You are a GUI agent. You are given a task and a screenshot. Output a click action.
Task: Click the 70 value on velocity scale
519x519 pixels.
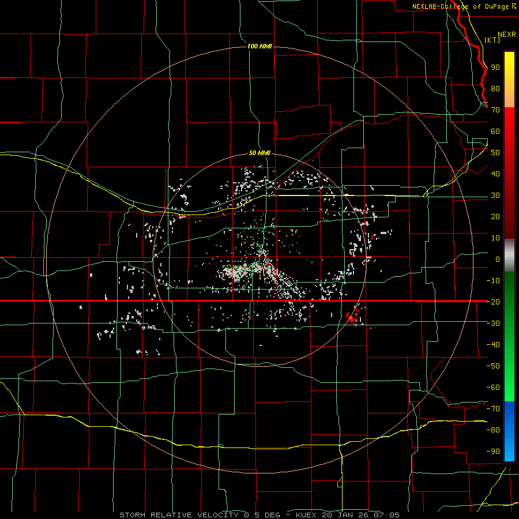[x=495, y=110]
